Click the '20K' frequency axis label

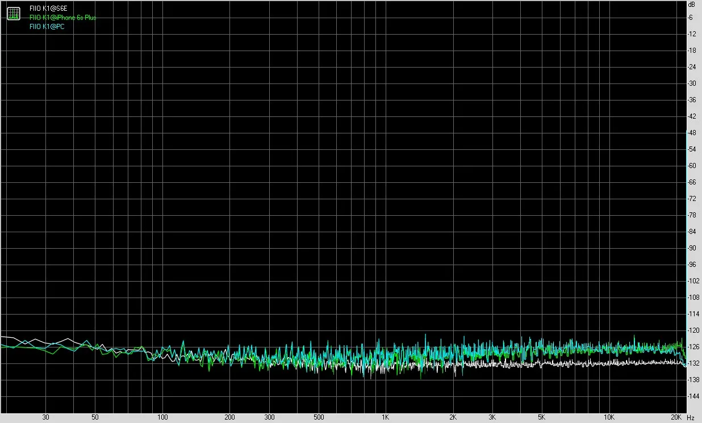[x=676, y=417]
